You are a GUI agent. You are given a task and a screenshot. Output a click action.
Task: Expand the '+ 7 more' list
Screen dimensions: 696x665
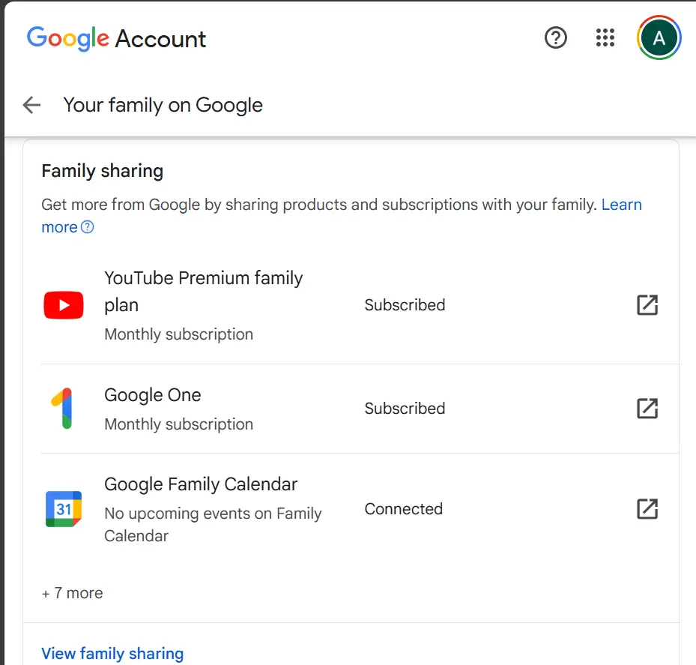click(72, 593)
